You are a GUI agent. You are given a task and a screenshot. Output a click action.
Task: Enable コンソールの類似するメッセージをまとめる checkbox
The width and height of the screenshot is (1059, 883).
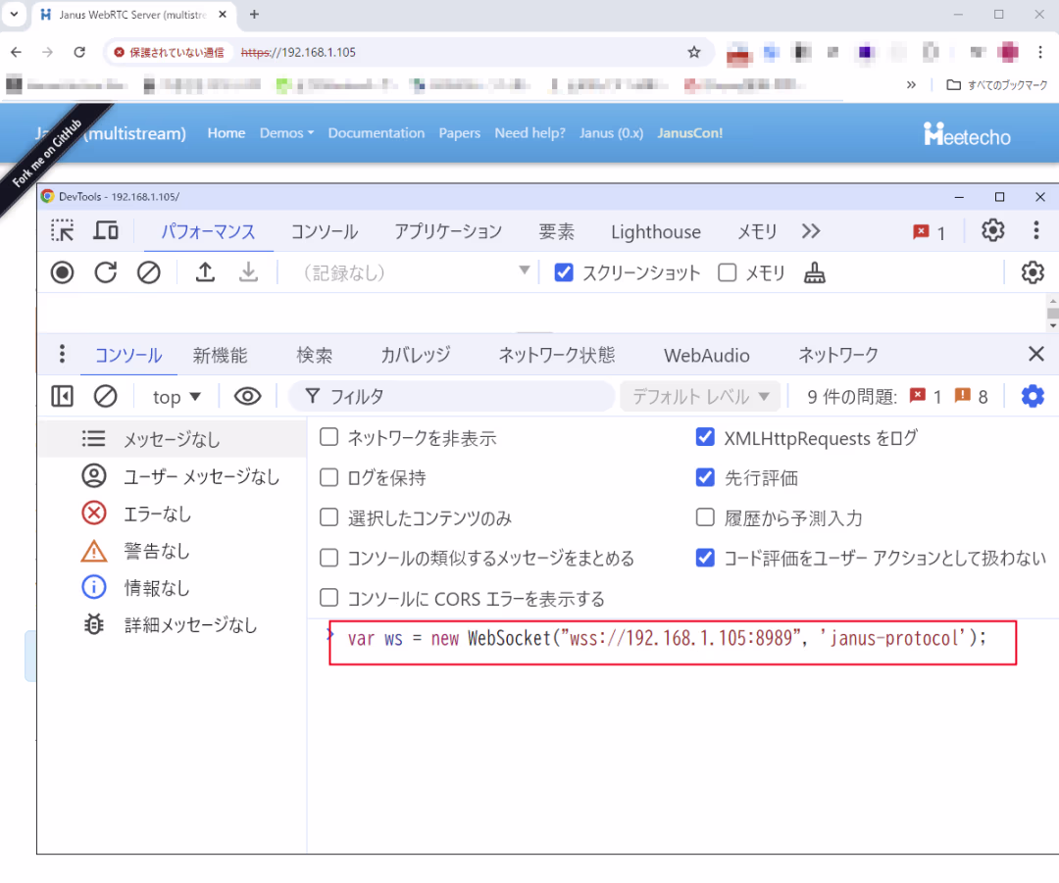(328, 558)
